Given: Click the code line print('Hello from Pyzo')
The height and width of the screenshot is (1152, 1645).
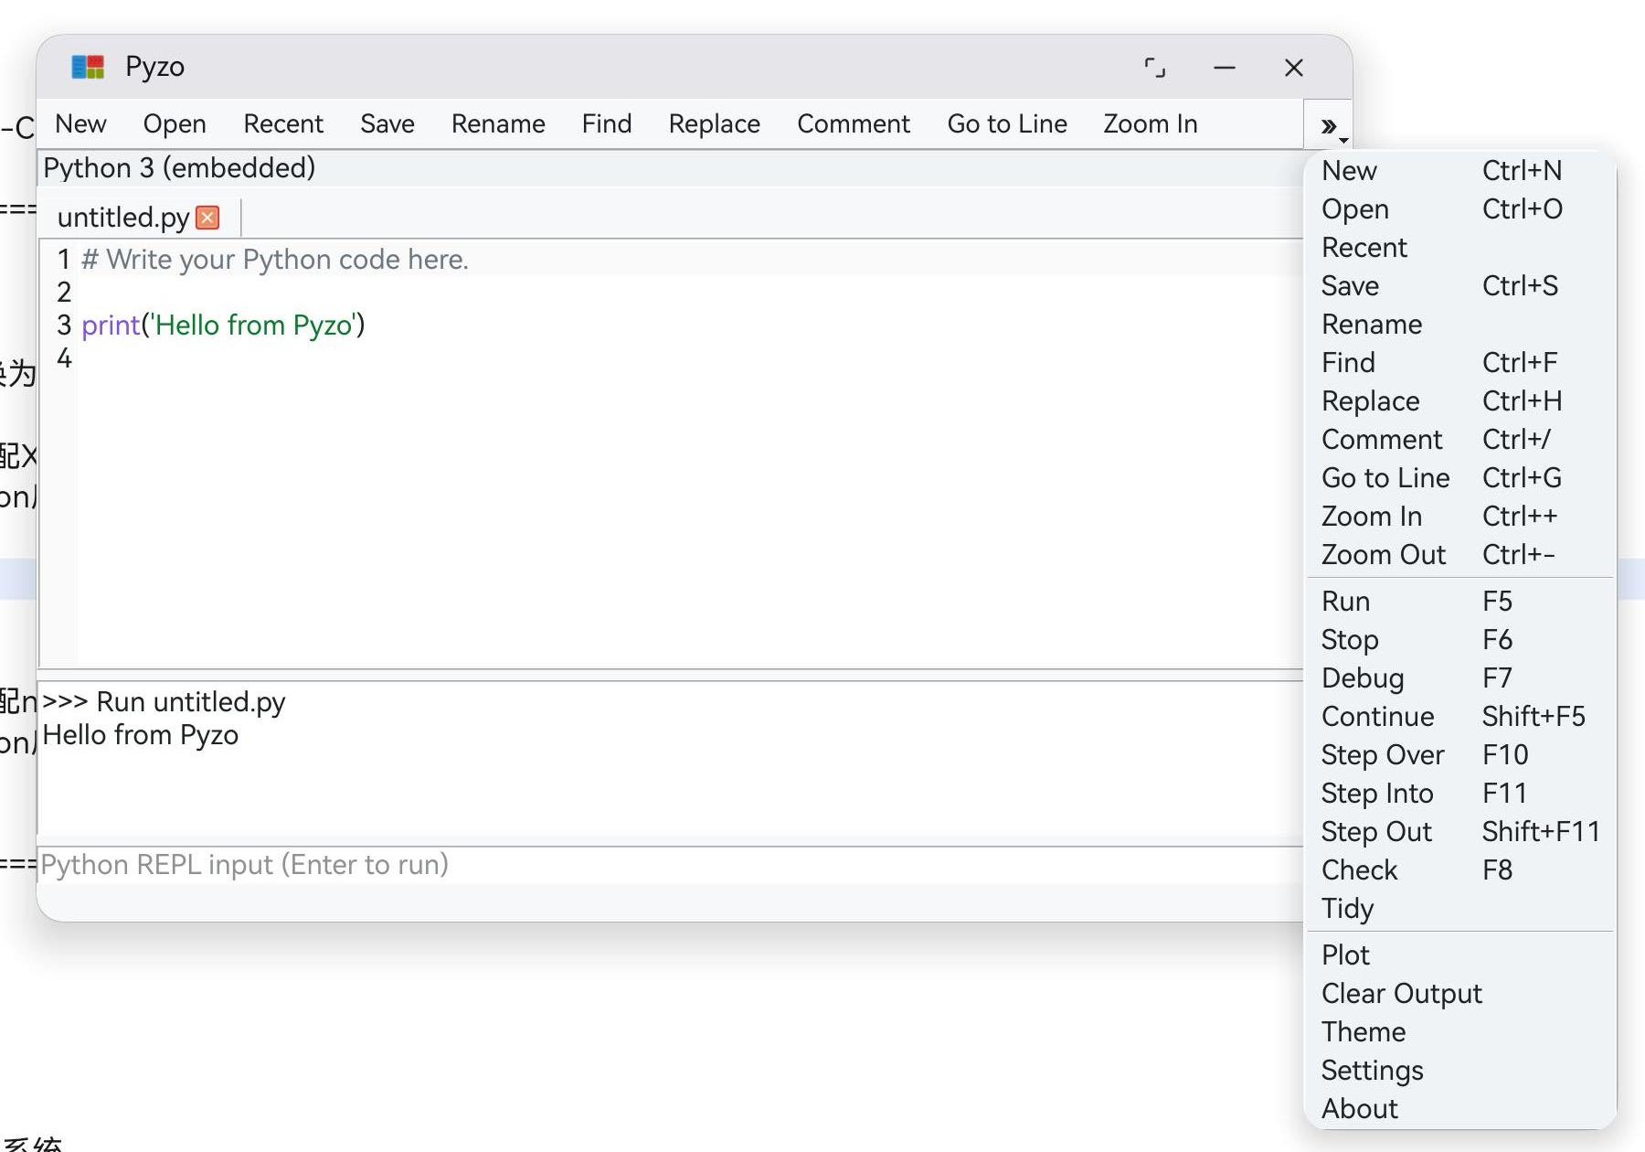Looking at the screenshot, I should (223, 325).
